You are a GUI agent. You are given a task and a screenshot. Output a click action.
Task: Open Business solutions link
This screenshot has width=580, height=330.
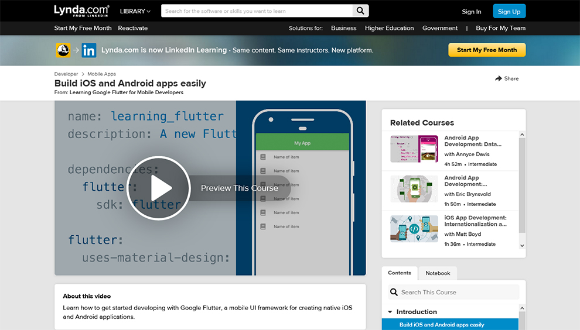(344, 28)
